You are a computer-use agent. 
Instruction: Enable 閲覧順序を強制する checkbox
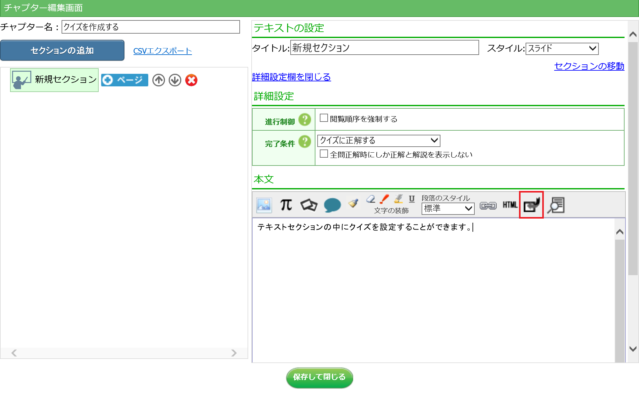pos(324,118)
